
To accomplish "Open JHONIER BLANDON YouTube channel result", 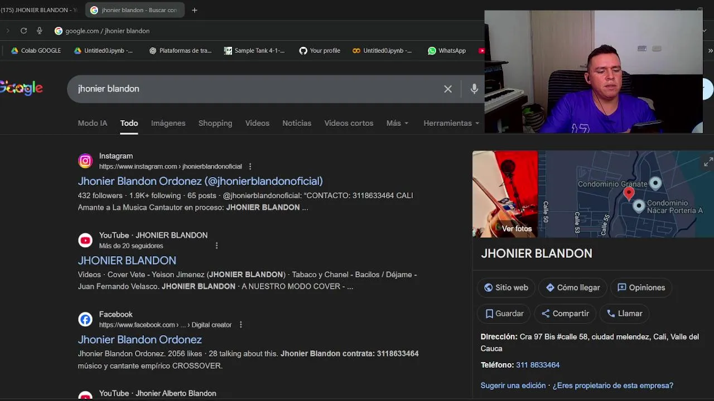I will (127, 260).
